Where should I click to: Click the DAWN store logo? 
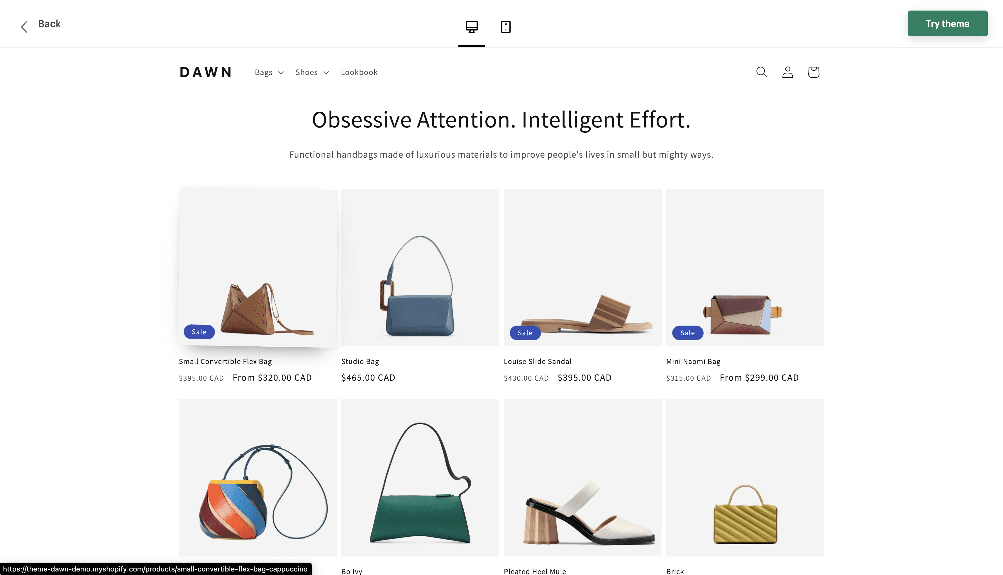tap(206, 72)
